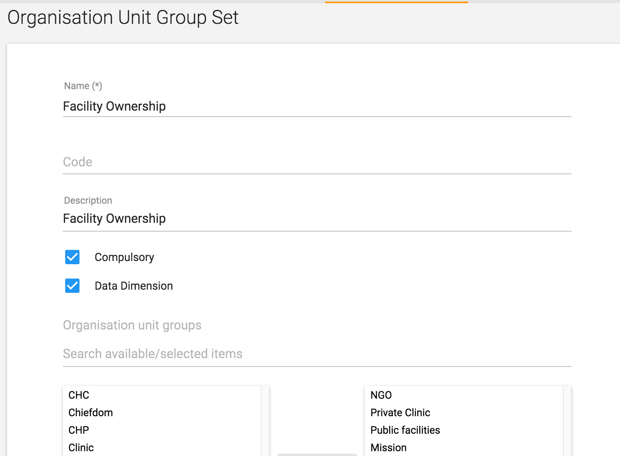Click the Name field containing Facility Ownership
Image resolution: width=620 pixels, height=456 pixels.
pyautogui.click(x=316, y=106)
